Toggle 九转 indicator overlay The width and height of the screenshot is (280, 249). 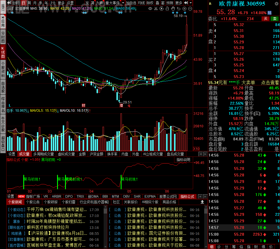coord(99,3)
